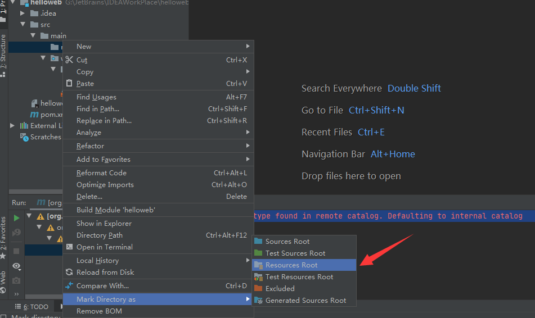
Task: Open the Structure side tab
Action: 3,56
